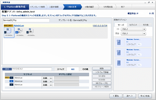Pick Windows Server 6.0 physical server option
This screenshot has height=100, width=156.
click(x=133, y=52)
